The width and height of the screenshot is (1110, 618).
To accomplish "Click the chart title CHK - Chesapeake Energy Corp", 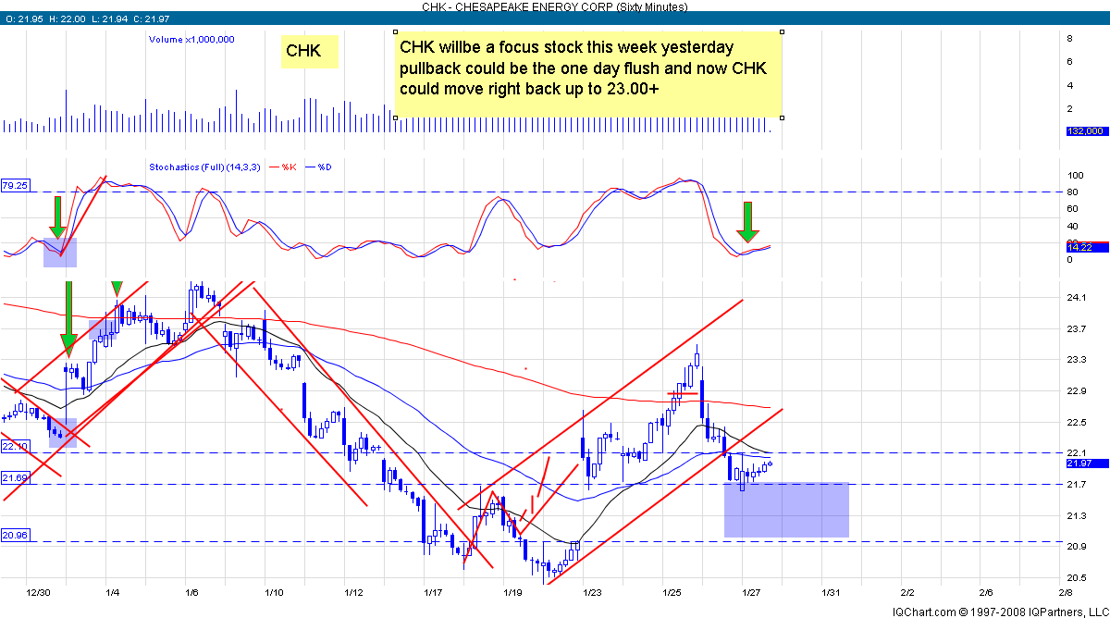I will coord(554,6).
